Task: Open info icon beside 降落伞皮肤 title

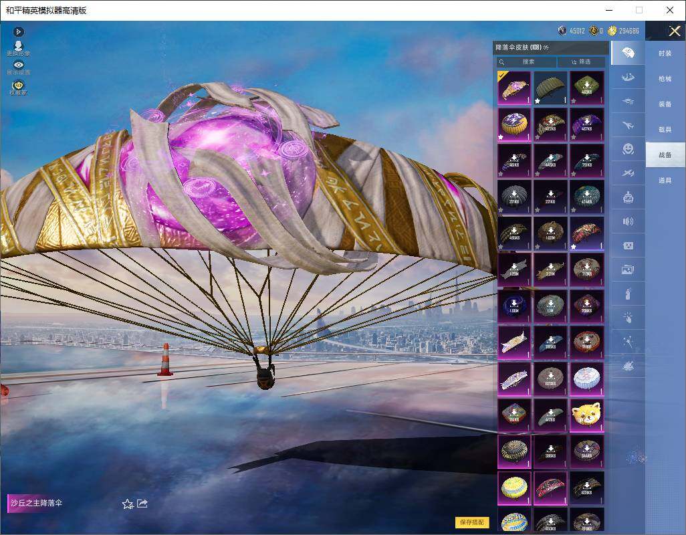Action: (546, 47)
